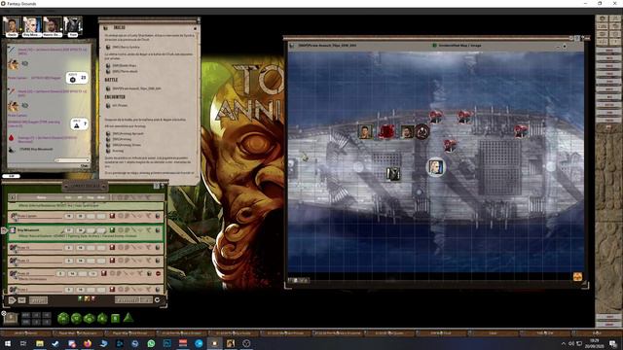Click top-left icon in right sidebar grid
This screenshot has width=623, height=350.
602,19
